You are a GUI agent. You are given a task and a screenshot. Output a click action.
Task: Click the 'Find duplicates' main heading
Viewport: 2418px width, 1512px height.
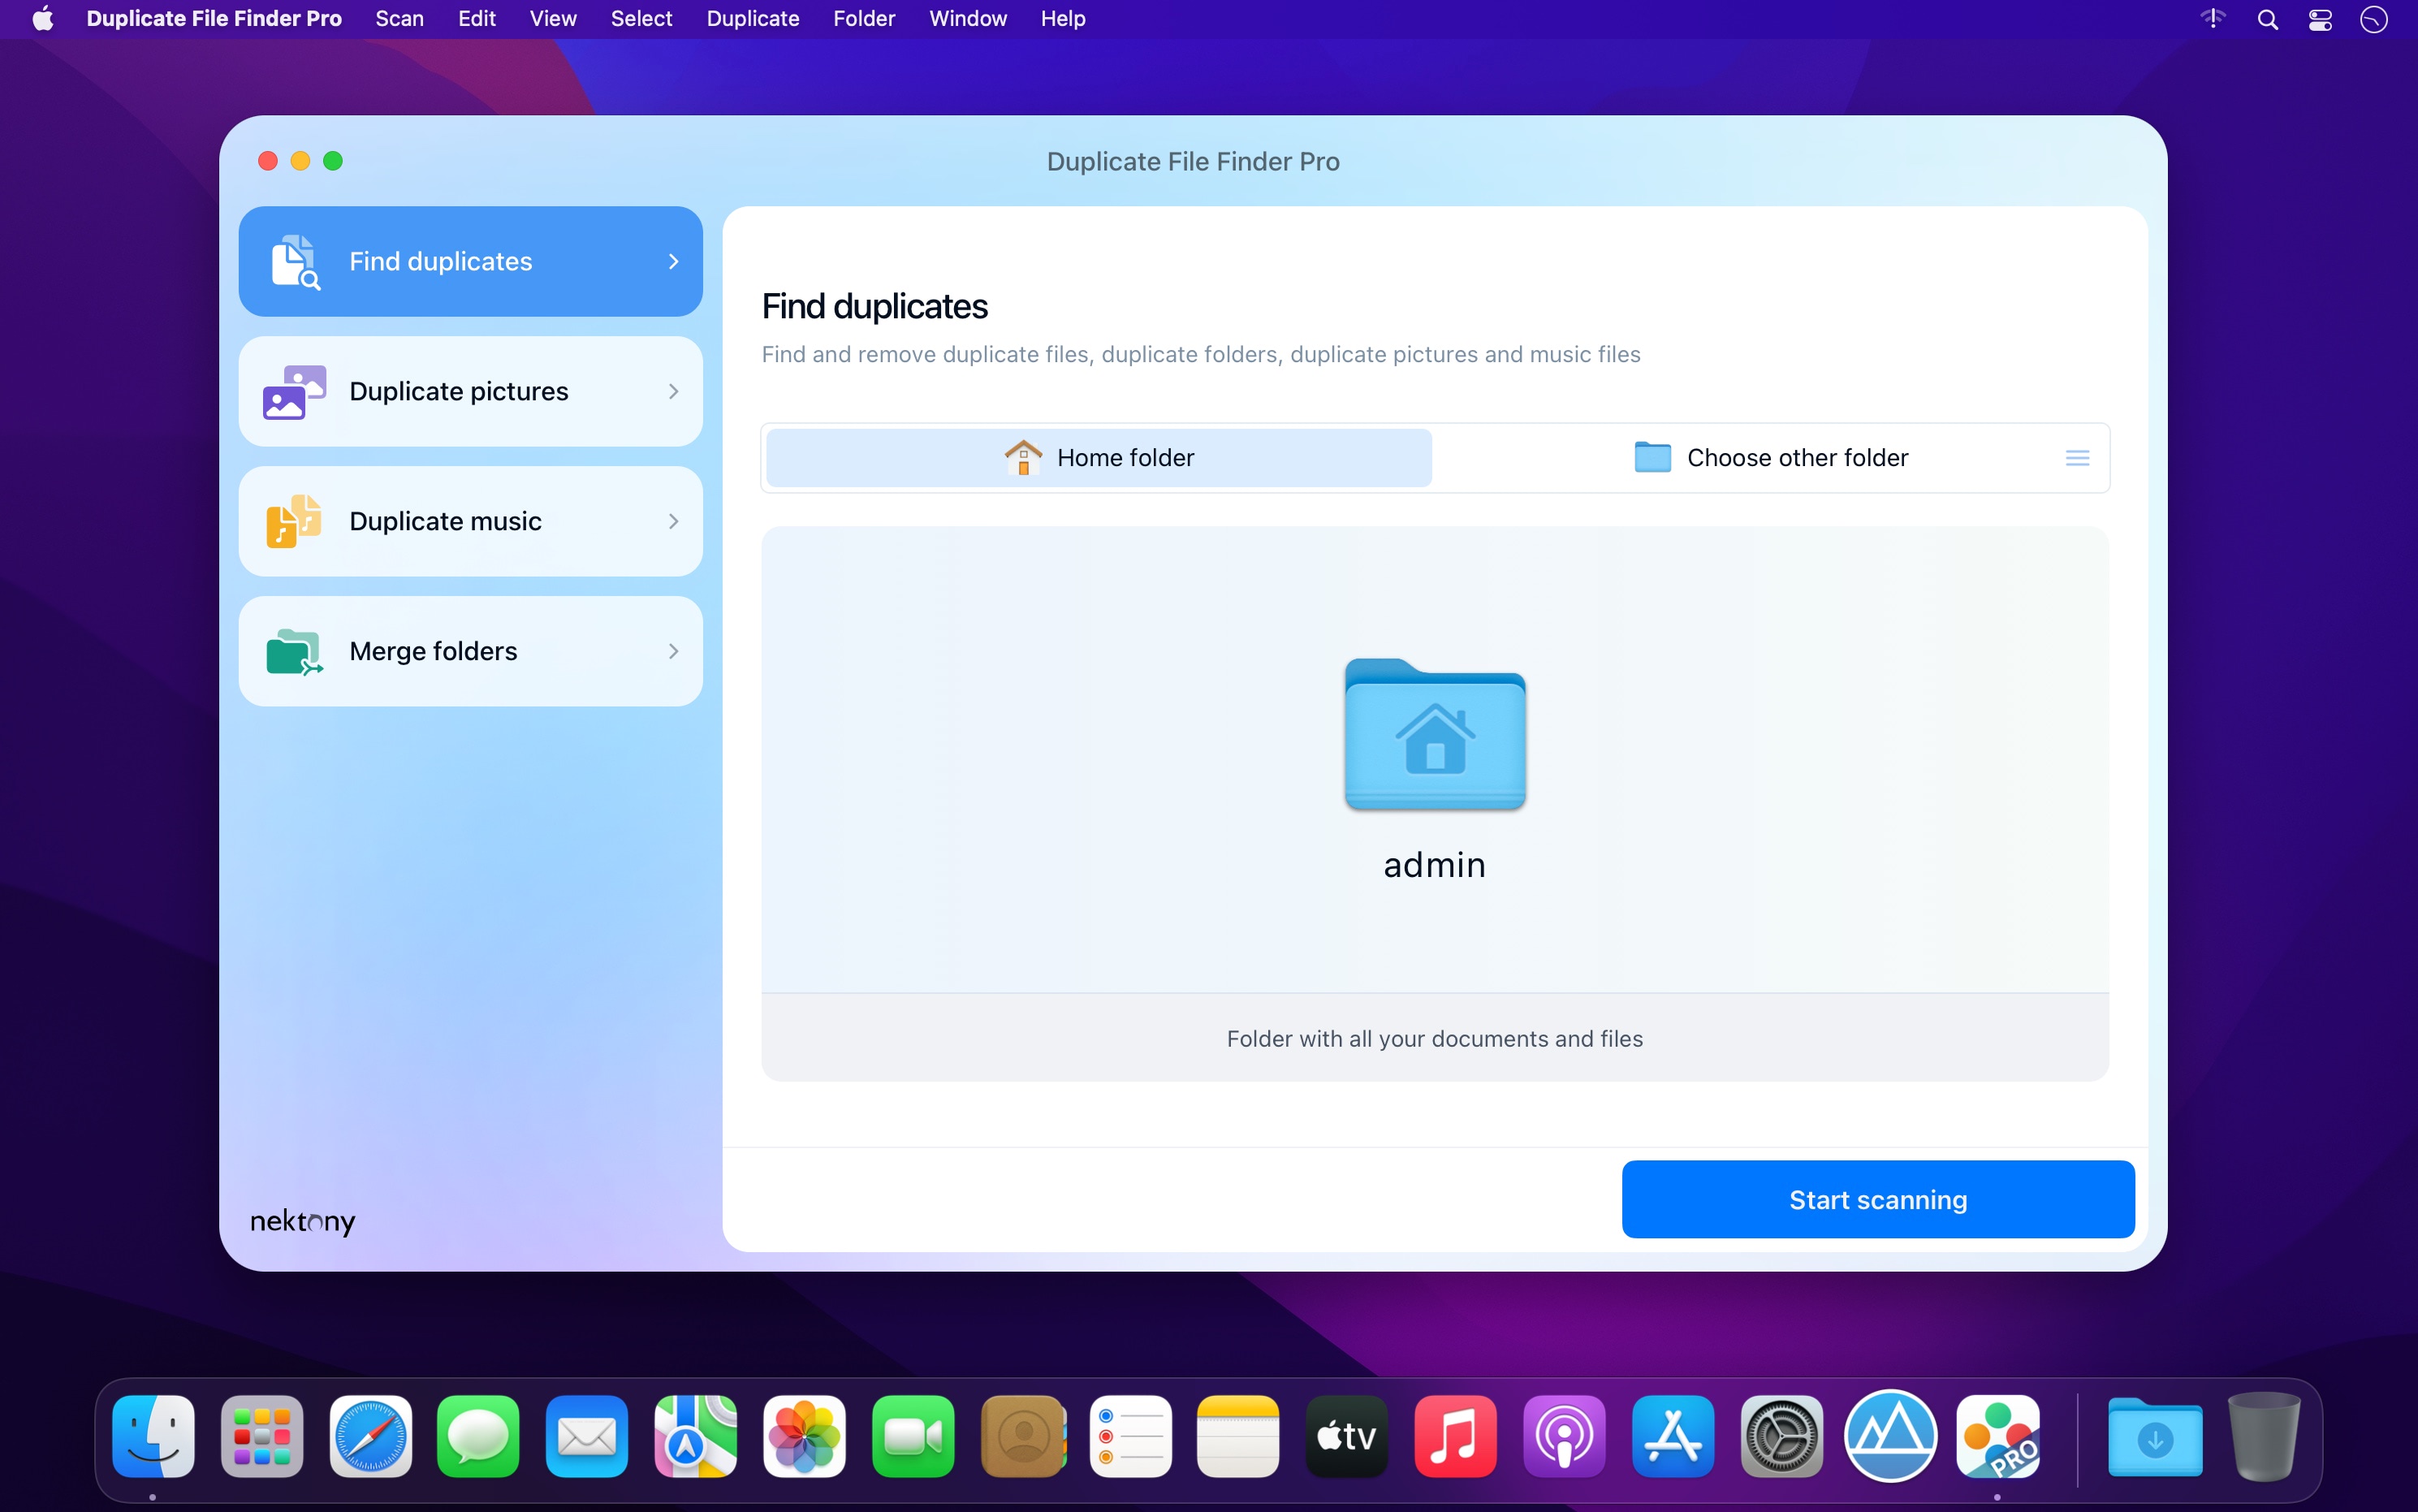click(x=874, y=306)
